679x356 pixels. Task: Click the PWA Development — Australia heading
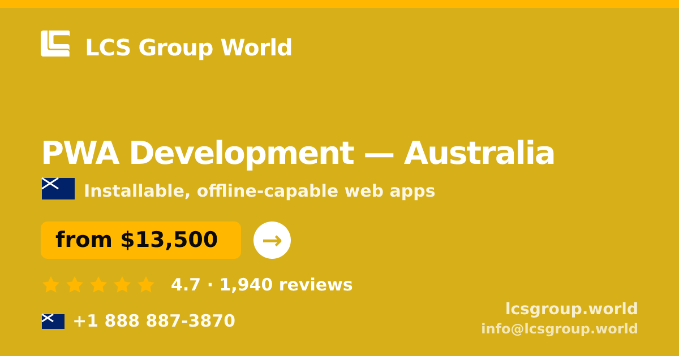tap(298, 154)
